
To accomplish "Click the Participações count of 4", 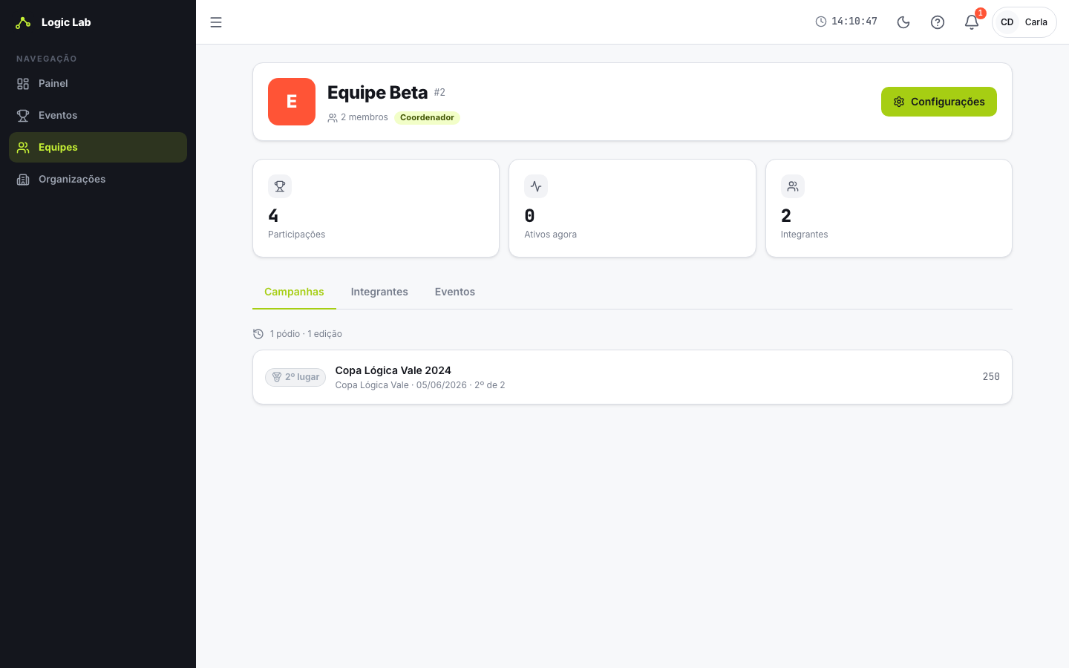I will point(273,216).
